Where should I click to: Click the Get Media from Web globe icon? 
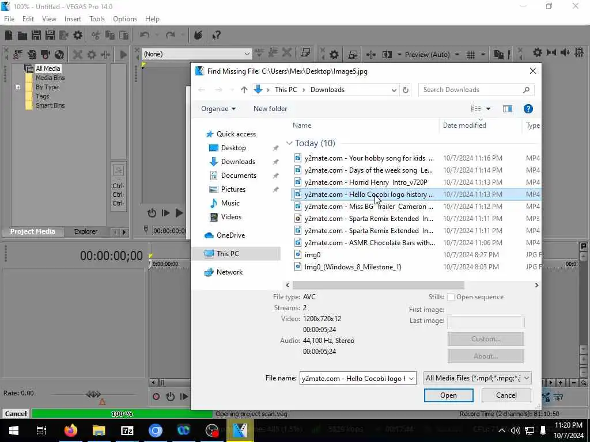coord(59,55)
